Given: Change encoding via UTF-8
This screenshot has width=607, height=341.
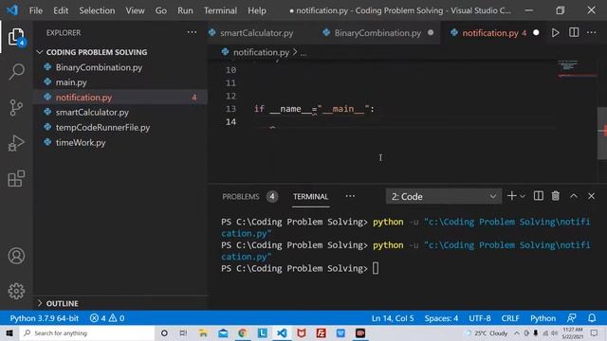Looking at the screenshot, I should tap(480, 318).
